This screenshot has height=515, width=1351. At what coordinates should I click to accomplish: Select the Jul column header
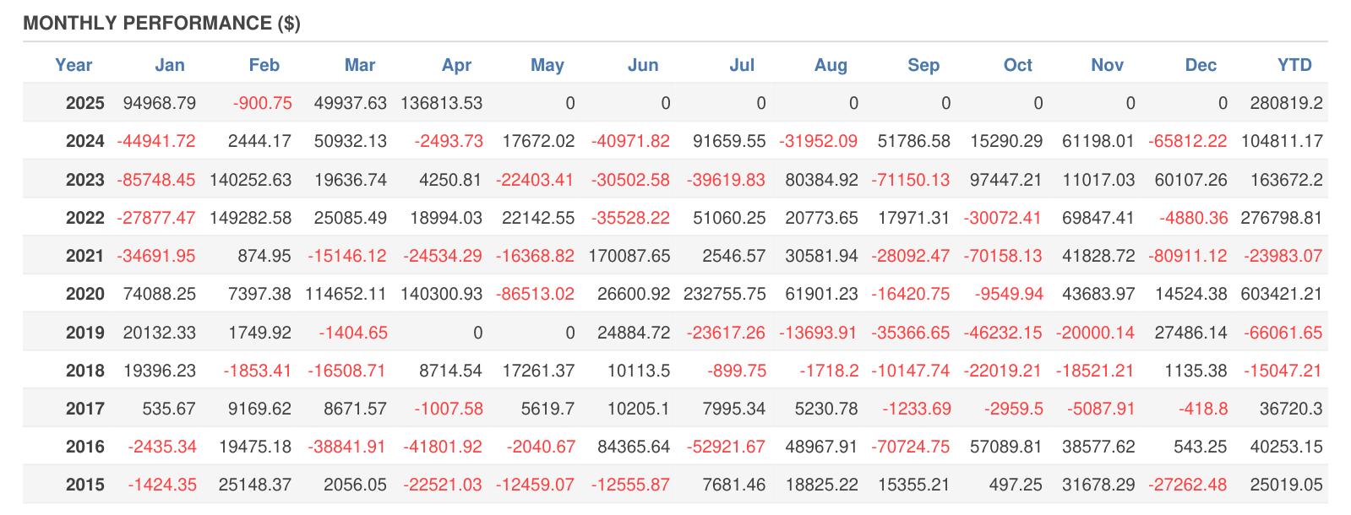click(741, 65)
